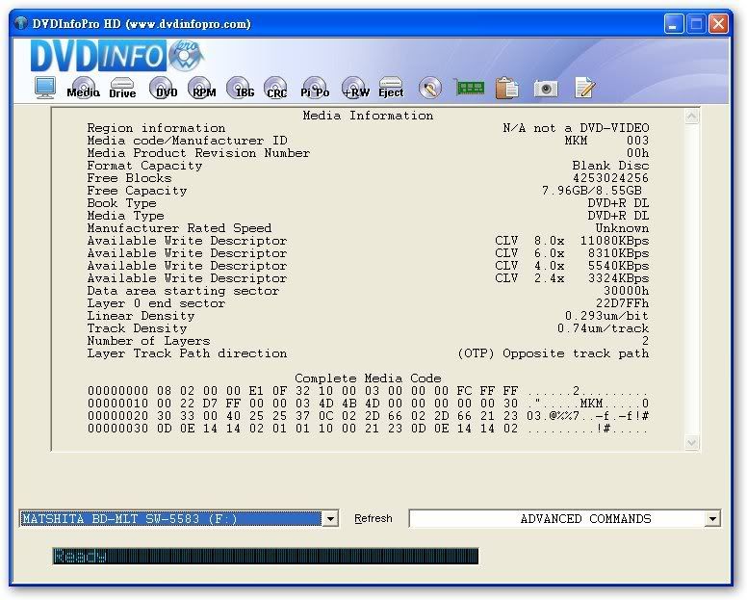
Task: Open drive selection dropdown arrow
Action: (x=330, y=518)
